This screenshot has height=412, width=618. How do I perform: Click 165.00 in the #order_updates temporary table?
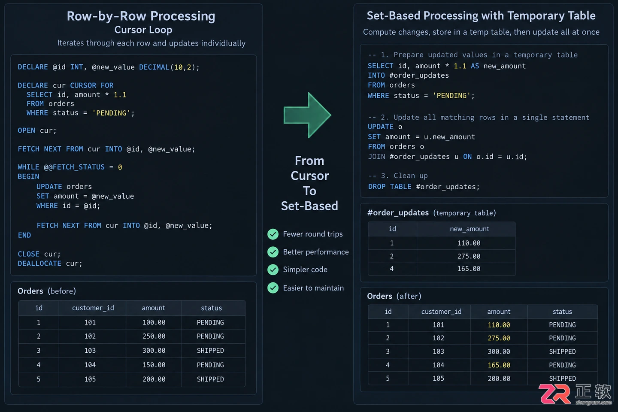click(x=469, y=269)
